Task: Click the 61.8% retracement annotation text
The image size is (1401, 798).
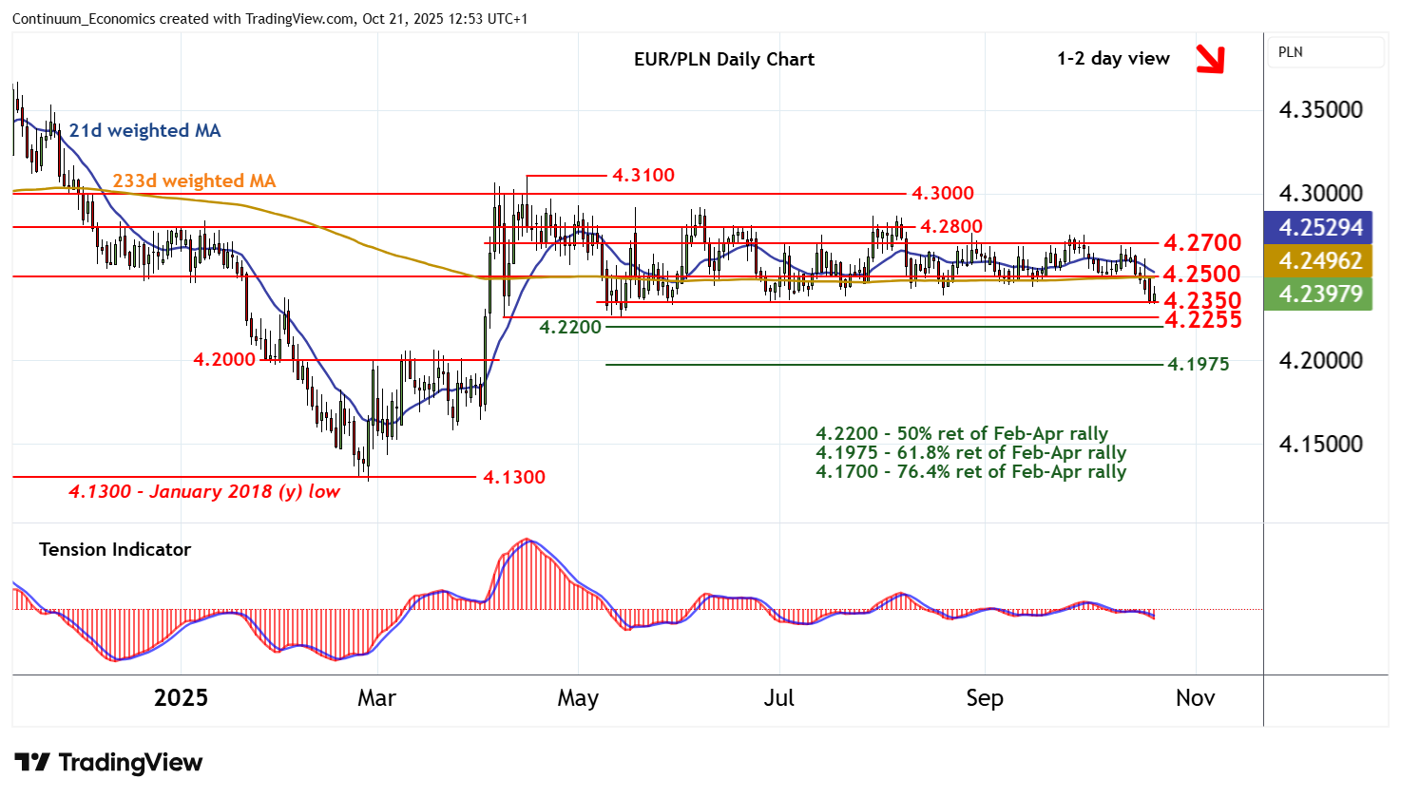Action: (x=970, y=453)
